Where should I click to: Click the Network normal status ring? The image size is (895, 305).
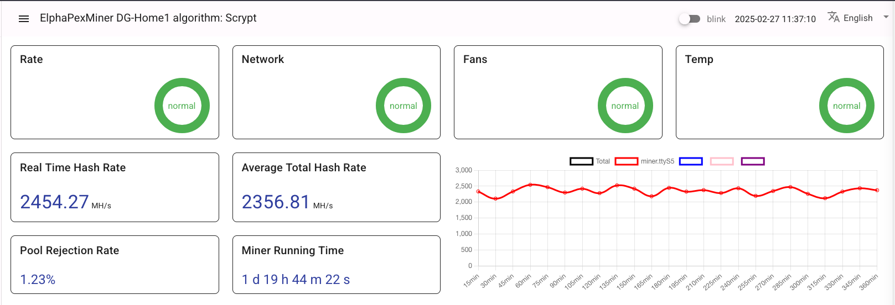pyautogui.click(x=403, y=106)
